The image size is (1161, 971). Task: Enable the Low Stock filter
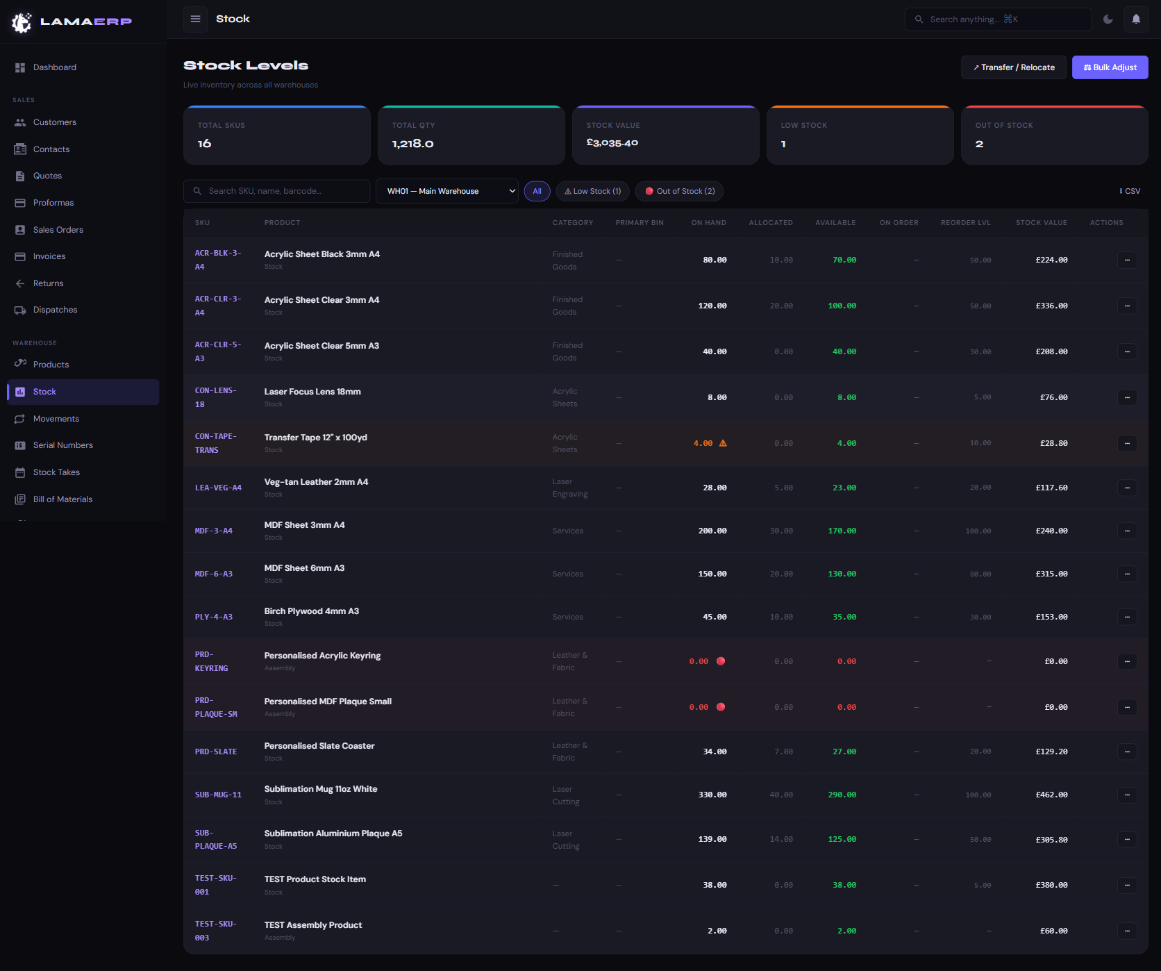click(x=593, y=192)
